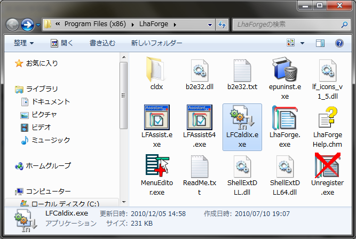Select the Unregister.exe icon

click(x=327, y=174)
